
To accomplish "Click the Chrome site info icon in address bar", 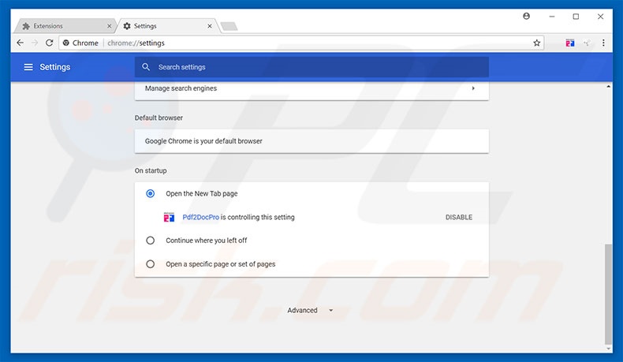I will [66, 43].
